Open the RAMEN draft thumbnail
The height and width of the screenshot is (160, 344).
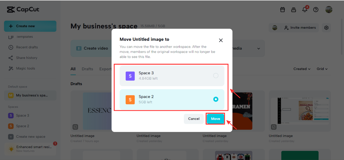(x=242, y=111)
